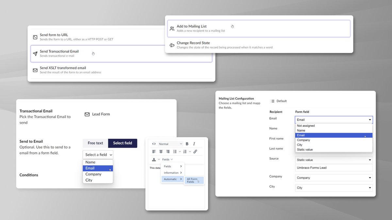This screenshot has height=220, width=392.
Task: Open the Normal paragraph style dropdown
Action: 171,144
